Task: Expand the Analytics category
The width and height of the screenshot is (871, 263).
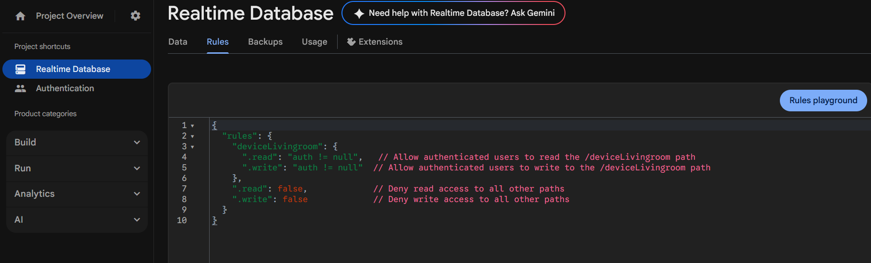Action: click(x=77, y=194)
